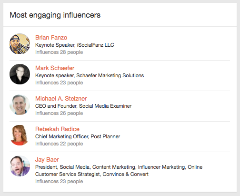The width and height of the screenshot is (240, 196).
Task: Click Jay Baer's avatar photo
Action: (20, 166)
